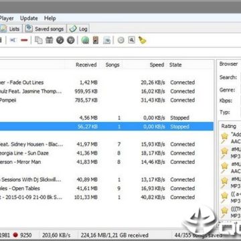Sort by the Speed column header
The height and width of the screenshot is (241, 241).
157,65
